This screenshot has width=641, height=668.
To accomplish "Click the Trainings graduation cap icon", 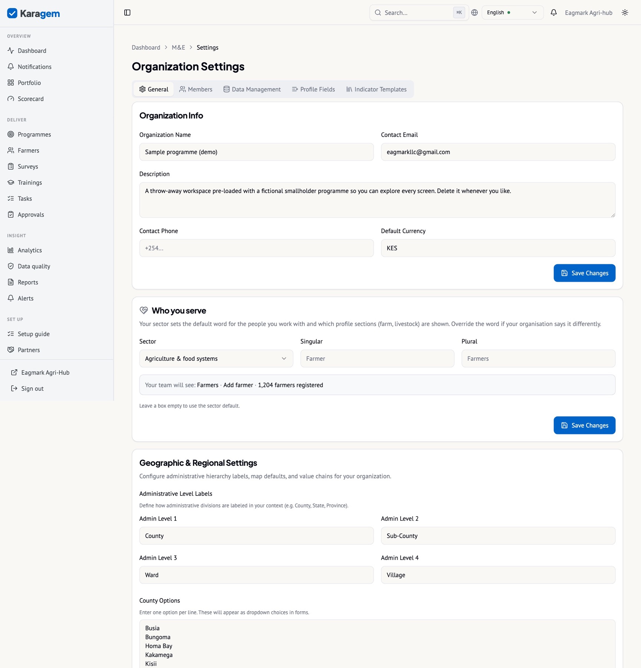I will coord(11,182).
